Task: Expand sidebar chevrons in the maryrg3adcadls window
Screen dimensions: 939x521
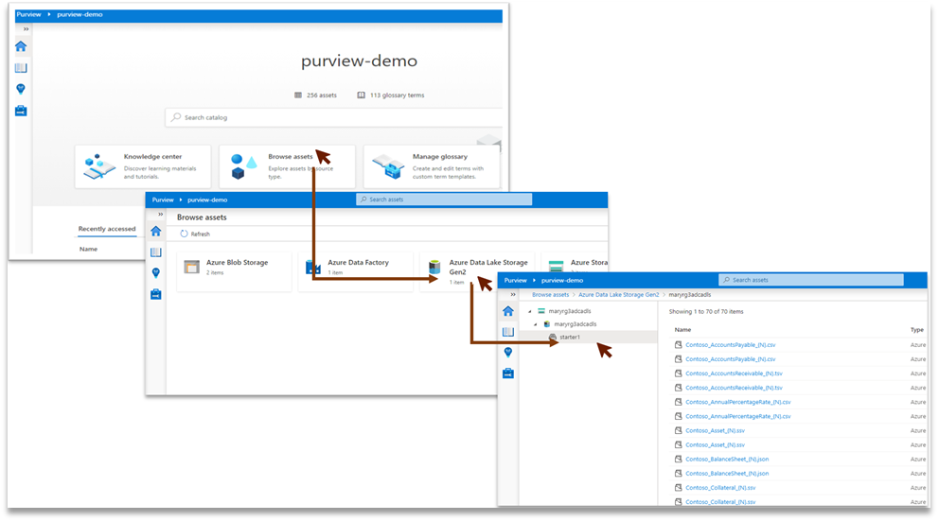Action: [513, 294]
